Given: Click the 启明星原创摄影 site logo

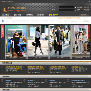Looking at the screenshot, I should 14,9.
